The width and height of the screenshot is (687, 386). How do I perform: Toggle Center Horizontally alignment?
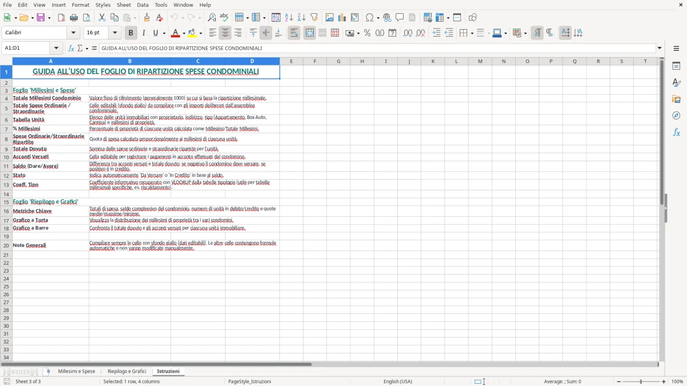(225, 33)
